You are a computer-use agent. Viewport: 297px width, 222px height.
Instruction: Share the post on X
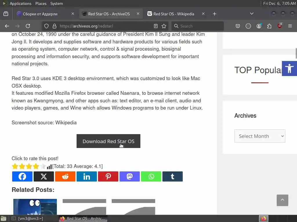click(44, 177)
